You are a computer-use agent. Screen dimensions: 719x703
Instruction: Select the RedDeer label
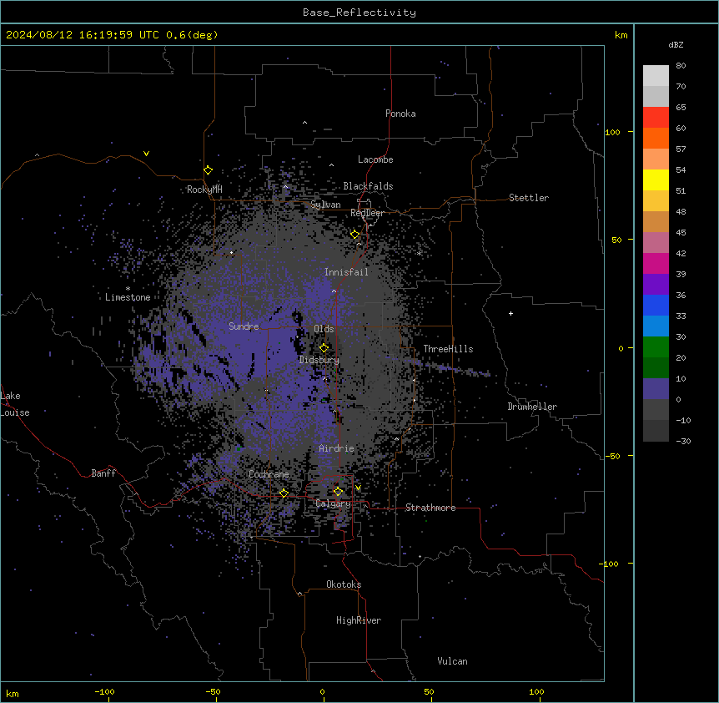(x=367, y=213)
